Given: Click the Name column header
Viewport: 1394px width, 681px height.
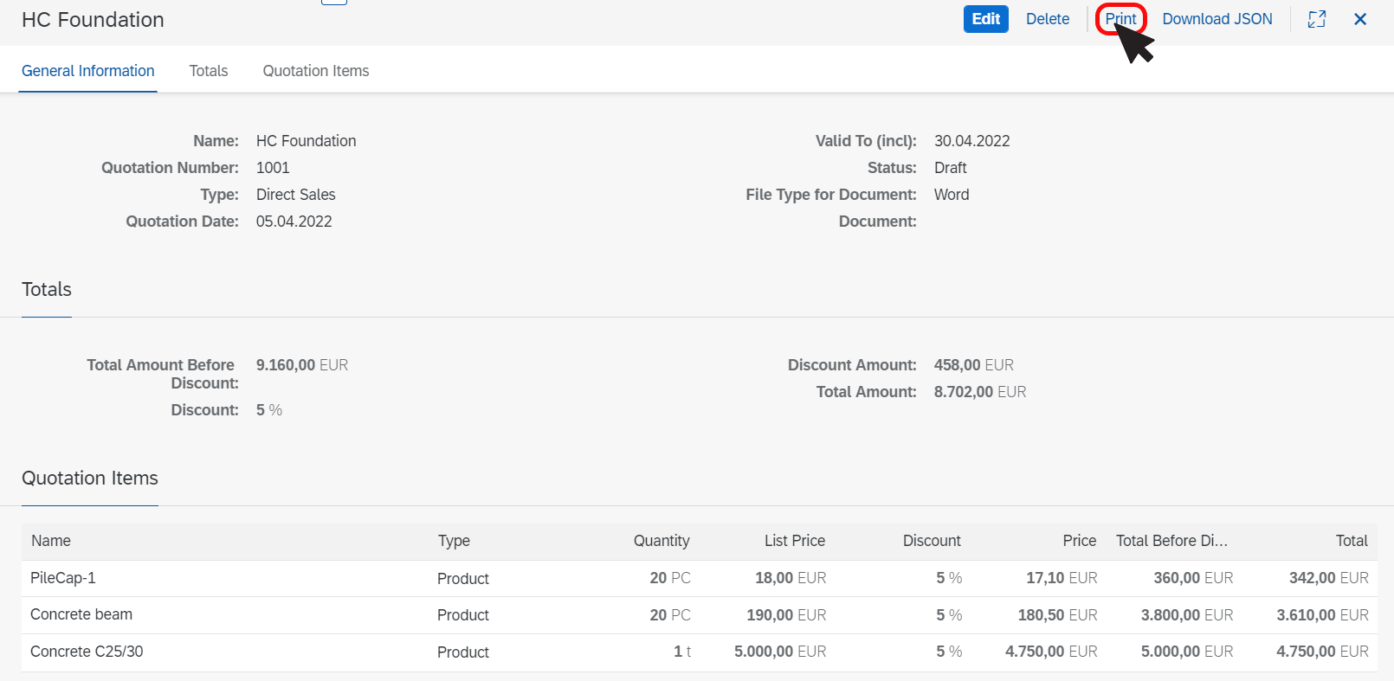Looking at the screenshot, I should point(51,541).
